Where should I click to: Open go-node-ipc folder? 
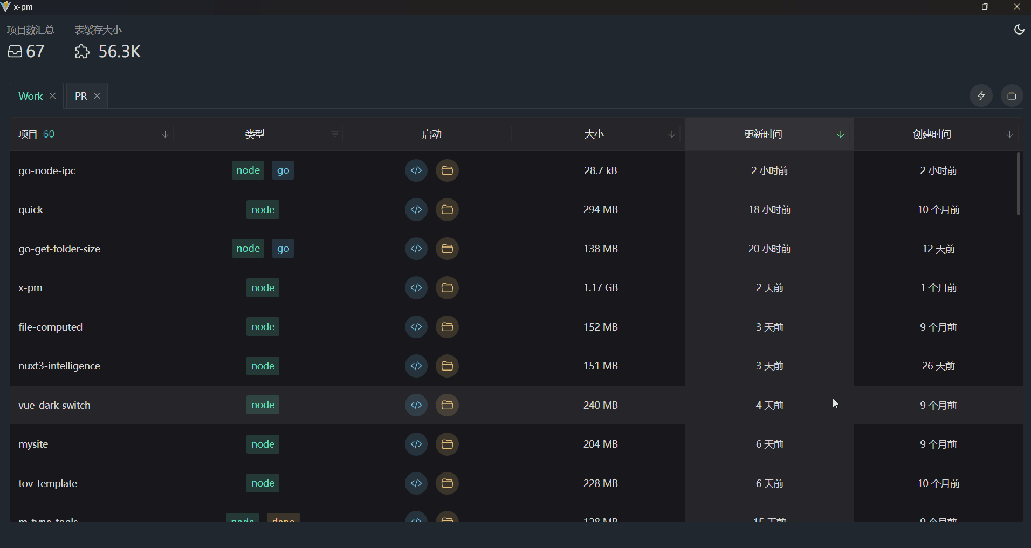(x=447, y=170)
